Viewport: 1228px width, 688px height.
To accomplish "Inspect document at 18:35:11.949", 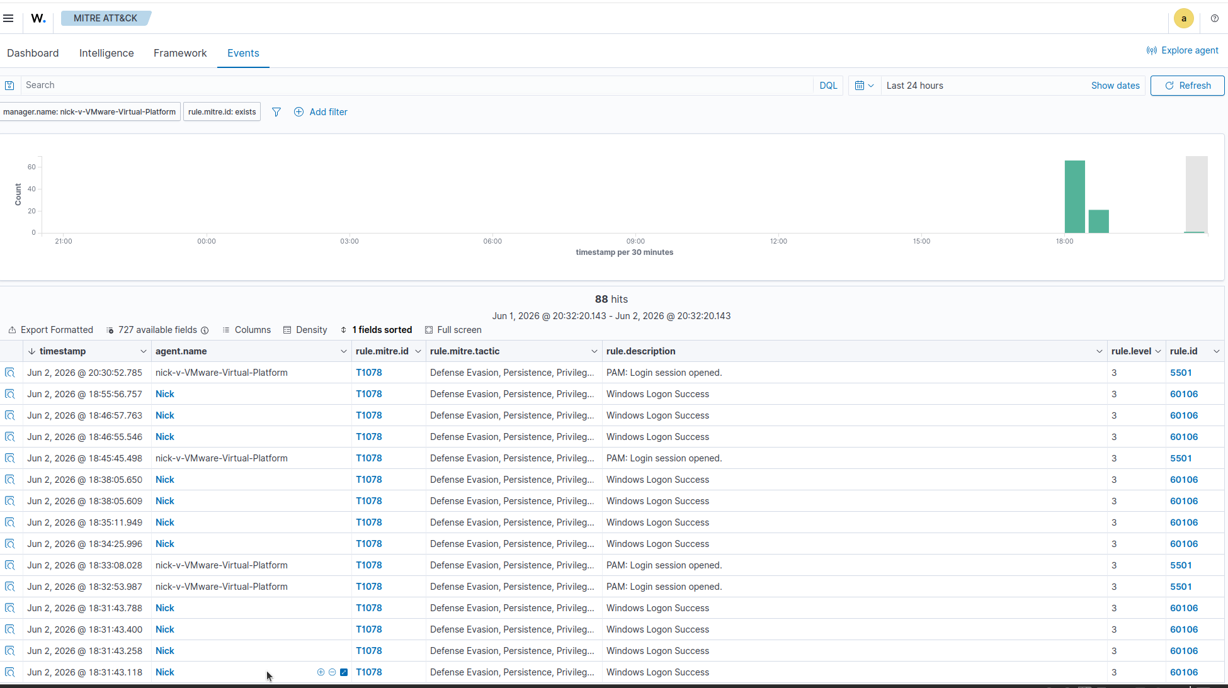I will tap(10, 522).
